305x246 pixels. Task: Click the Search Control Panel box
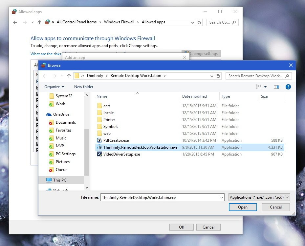pyautogui.click(x=222, y=22)
